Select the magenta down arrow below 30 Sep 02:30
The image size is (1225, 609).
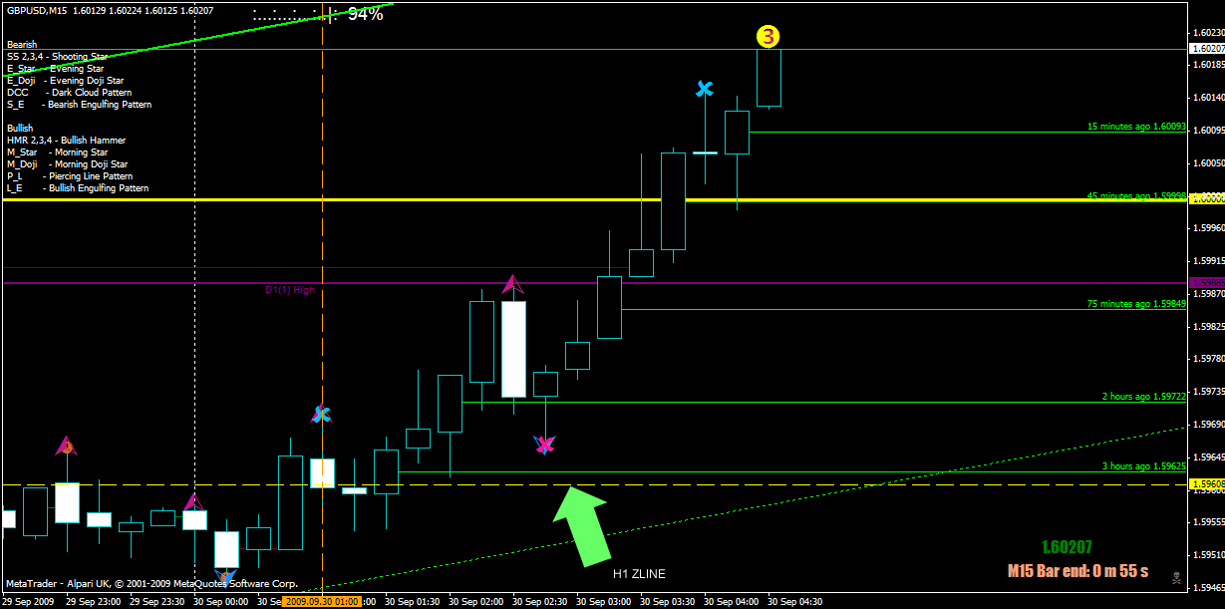545,445
